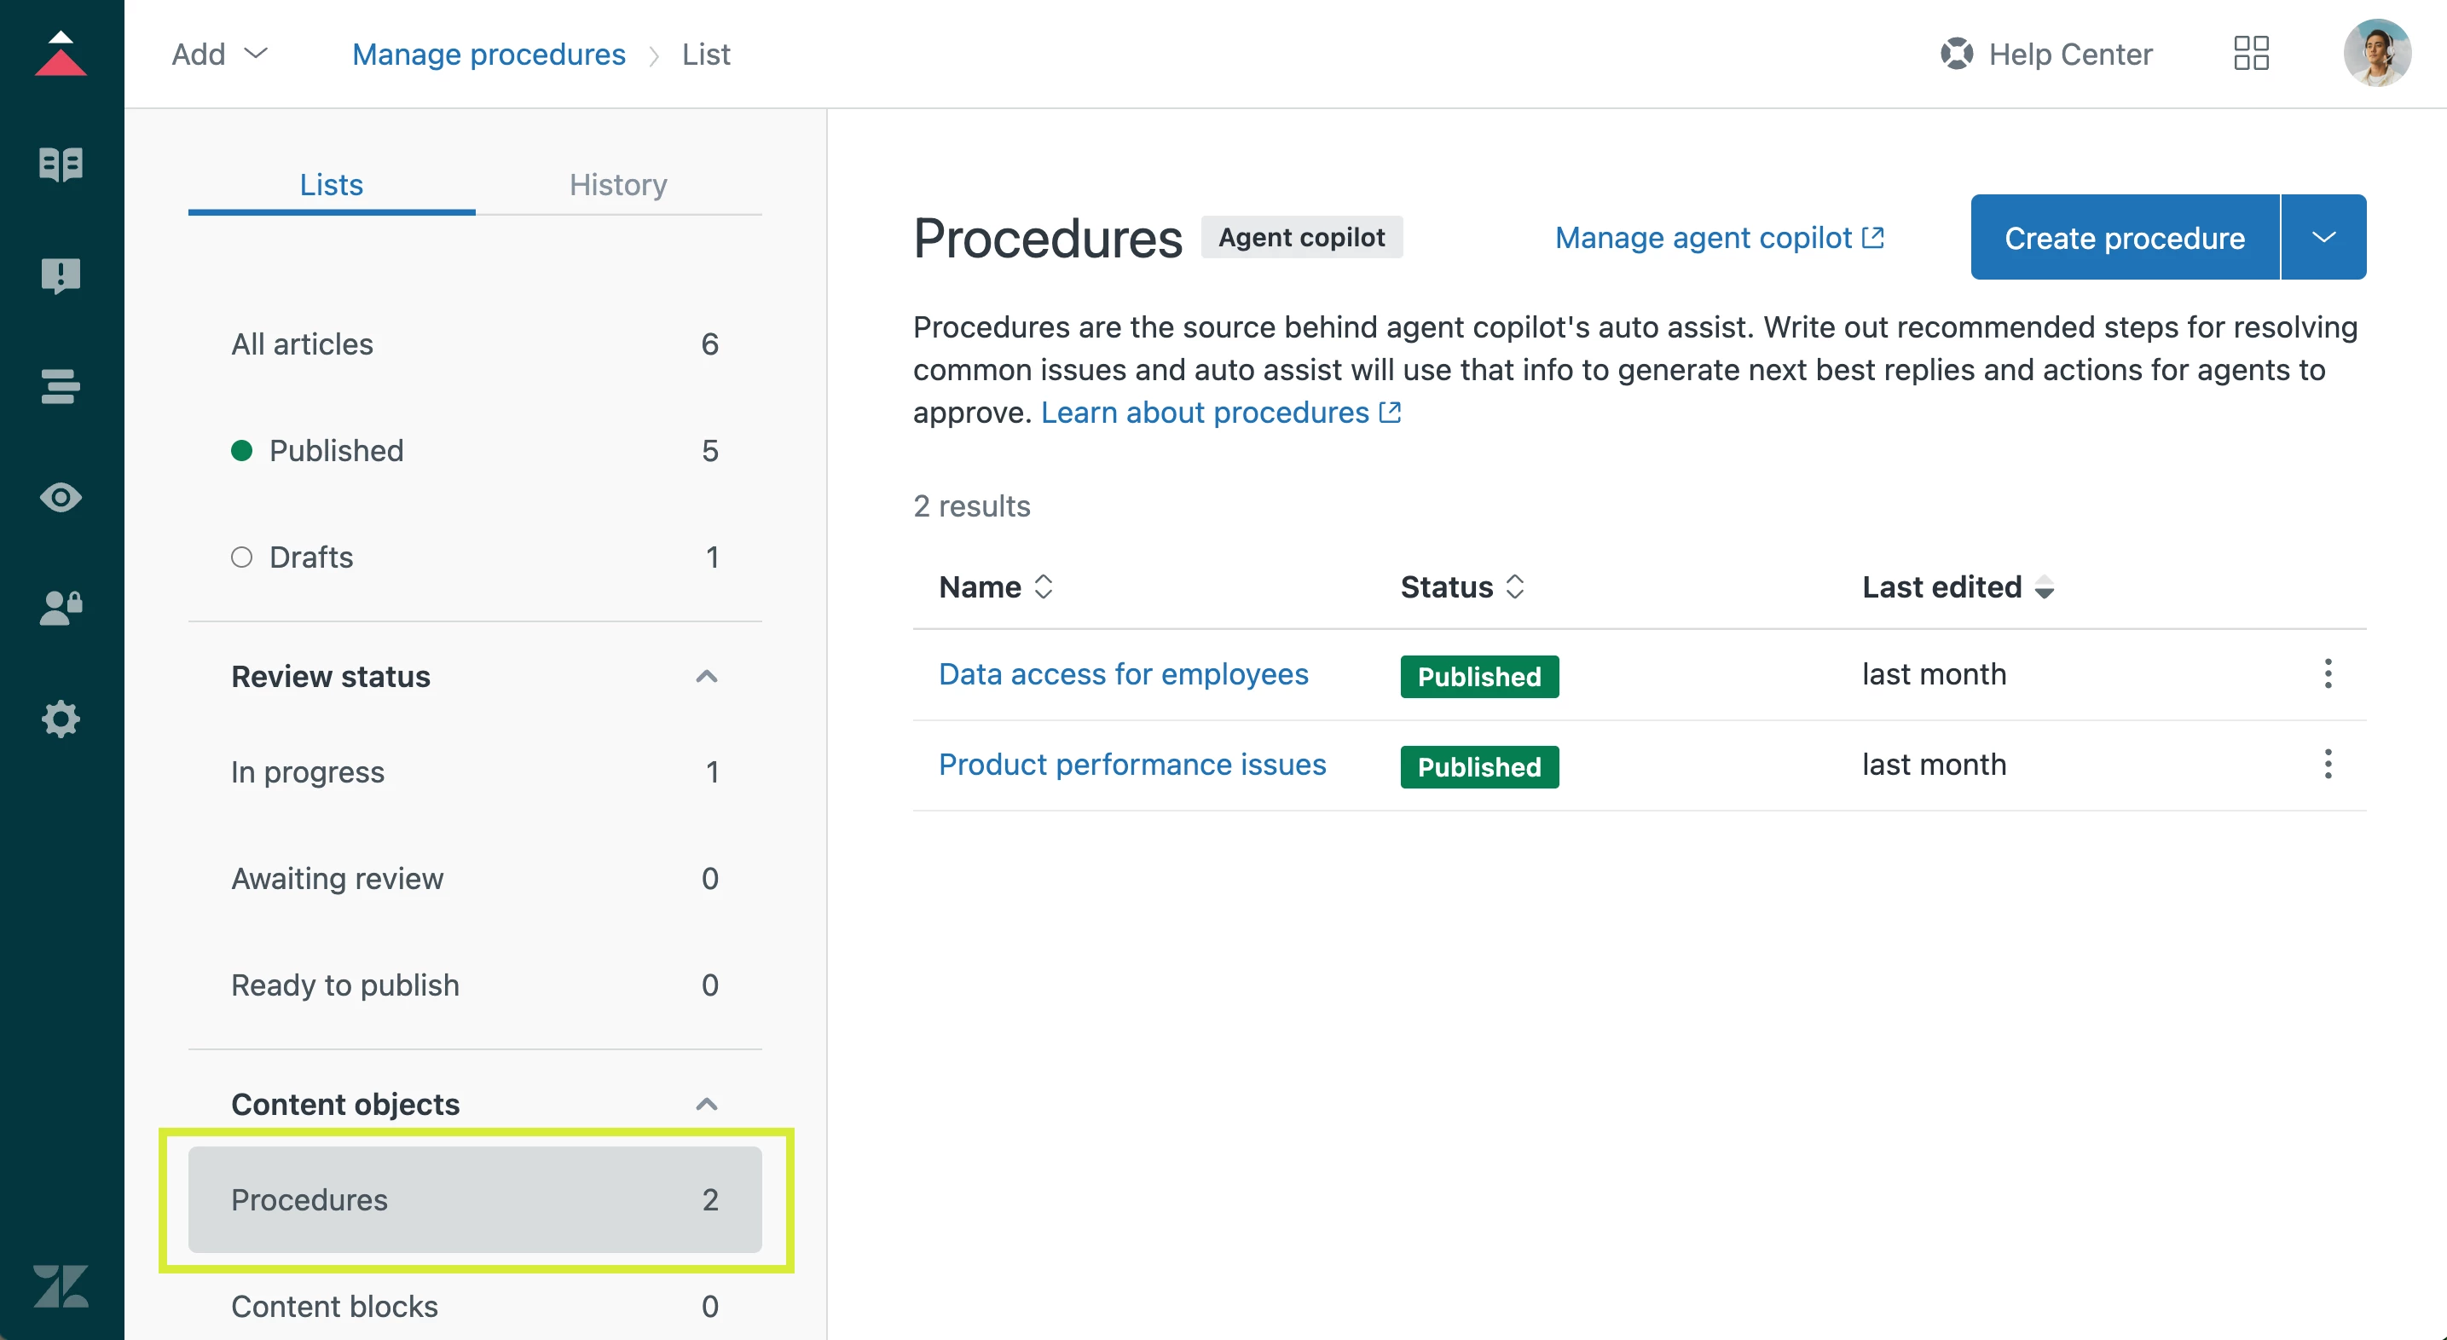Viewport: 2447px width, 1340px height.
Task: Open the eye icon in sidebar
Action: tap(61, 498)
